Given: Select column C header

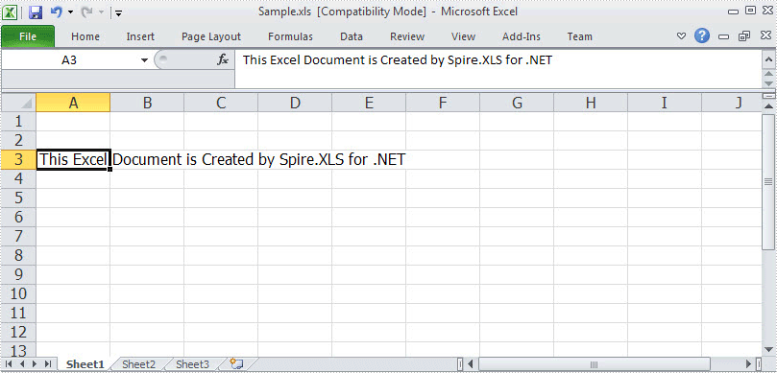Looking at the screenshot, I should tap(221, 103).
